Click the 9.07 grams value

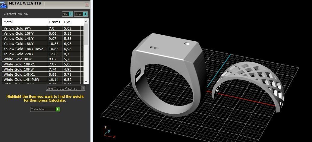click(x=52, y=39)
